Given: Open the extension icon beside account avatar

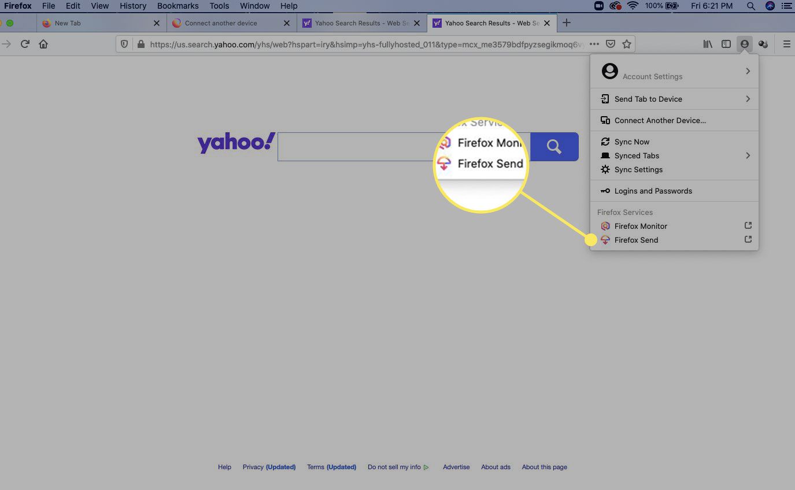Looking at the screenshot, I should tap(763, 44).
